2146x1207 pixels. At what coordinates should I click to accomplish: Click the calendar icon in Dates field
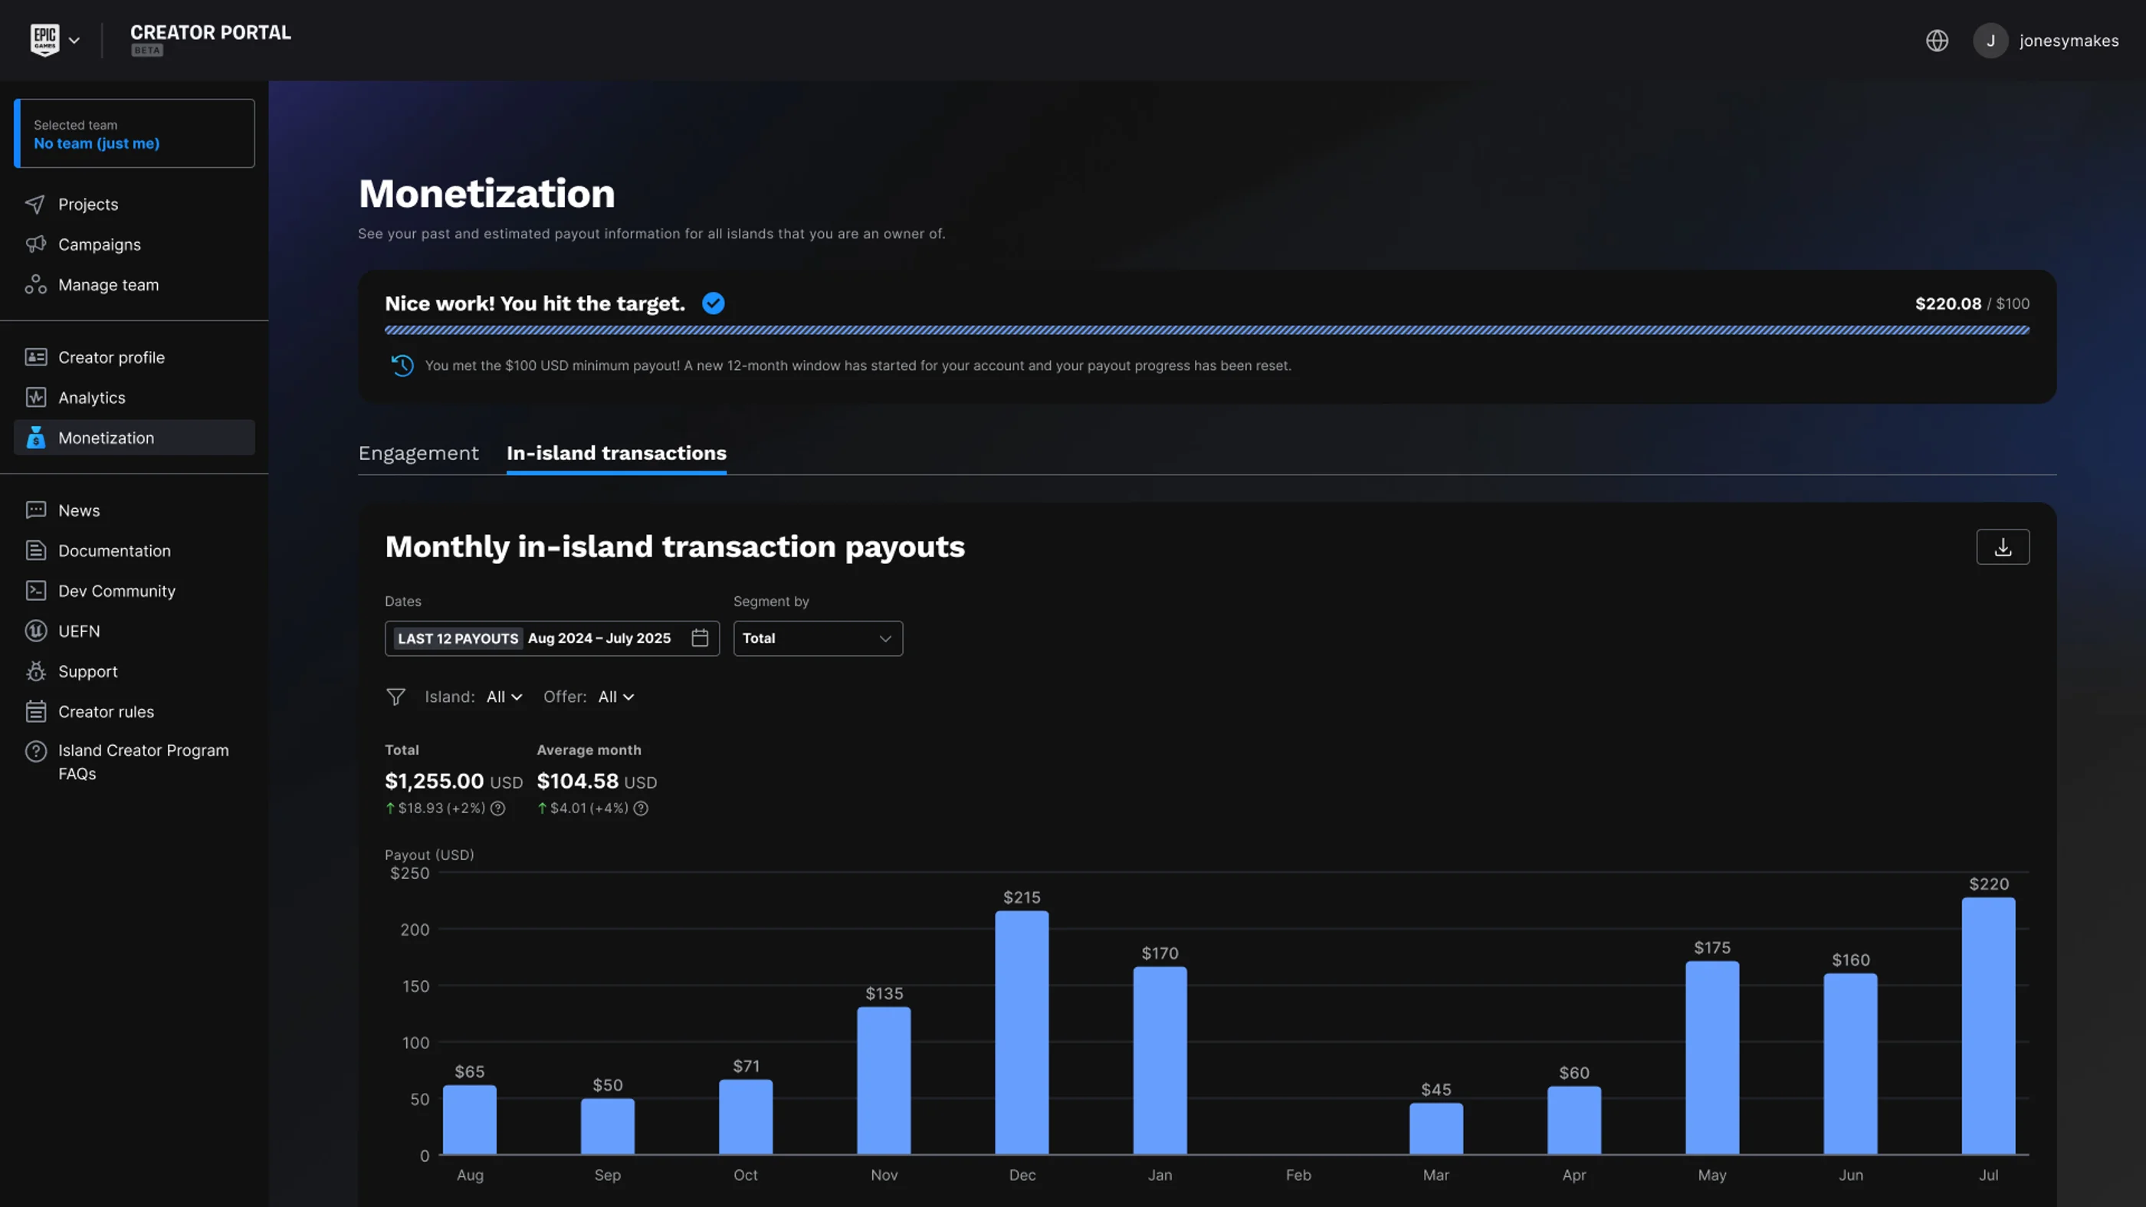[x=700, y=638]
